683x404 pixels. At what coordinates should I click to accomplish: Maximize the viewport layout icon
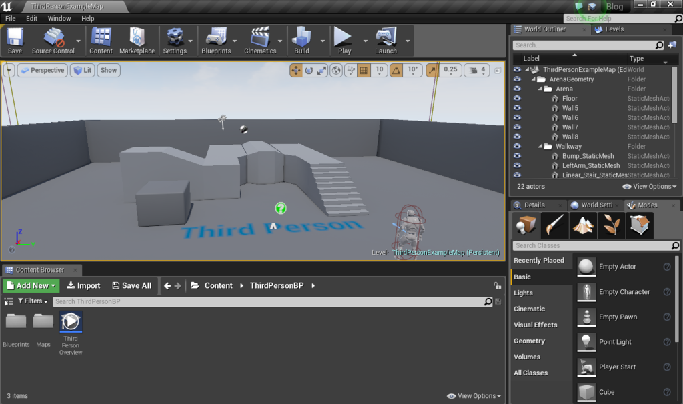click(498, 70)
